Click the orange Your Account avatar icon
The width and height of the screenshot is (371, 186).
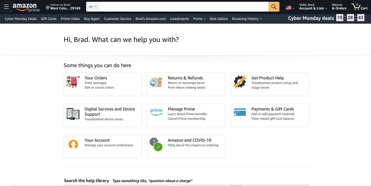coord(73,144)
